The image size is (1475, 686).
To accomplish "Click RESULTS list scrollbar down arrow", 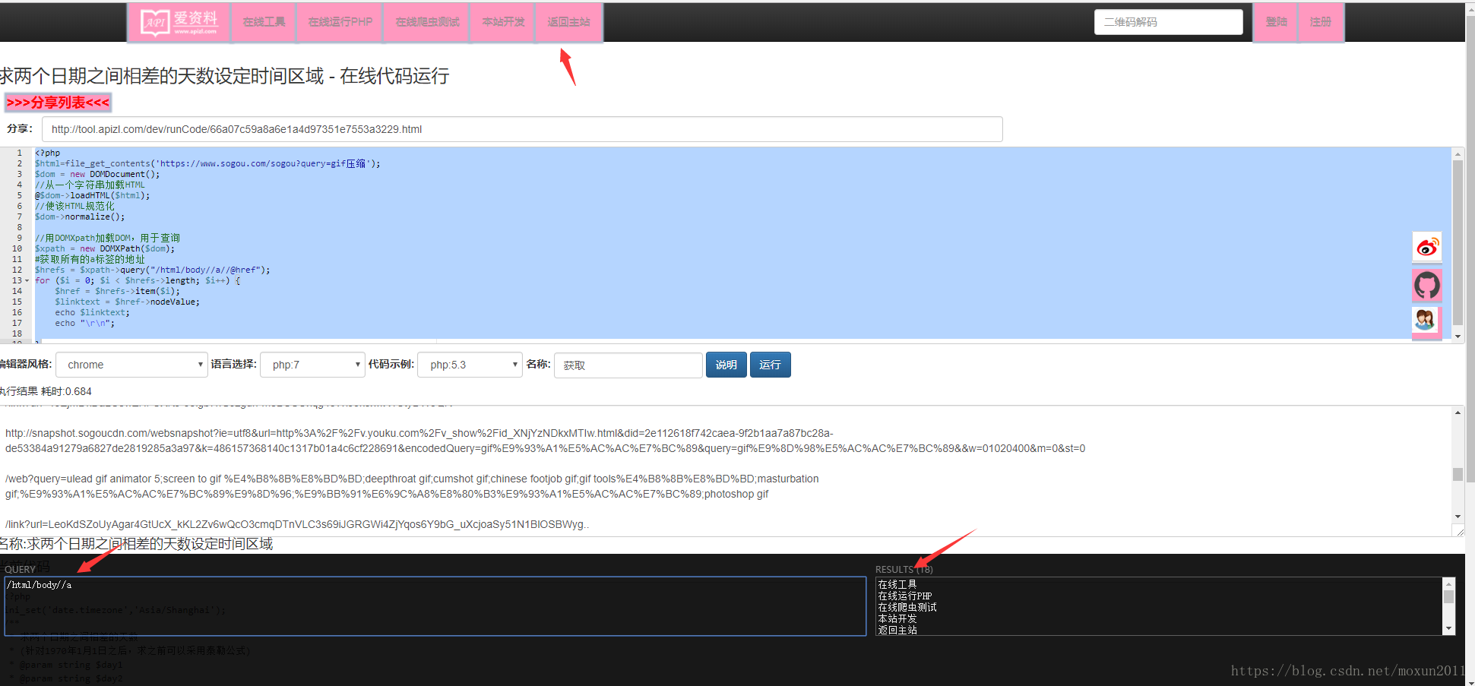I will tap(1449, 628).
